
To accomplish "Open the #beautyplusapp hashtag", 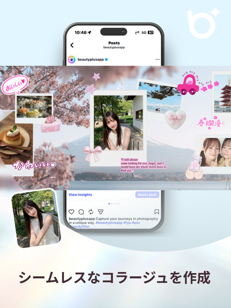I will 109,223.
